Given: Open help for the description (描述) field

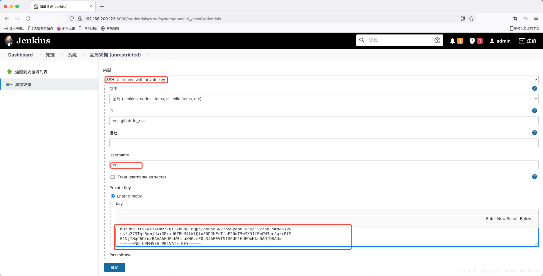Looking at the screenshot, I should [535, 133].
